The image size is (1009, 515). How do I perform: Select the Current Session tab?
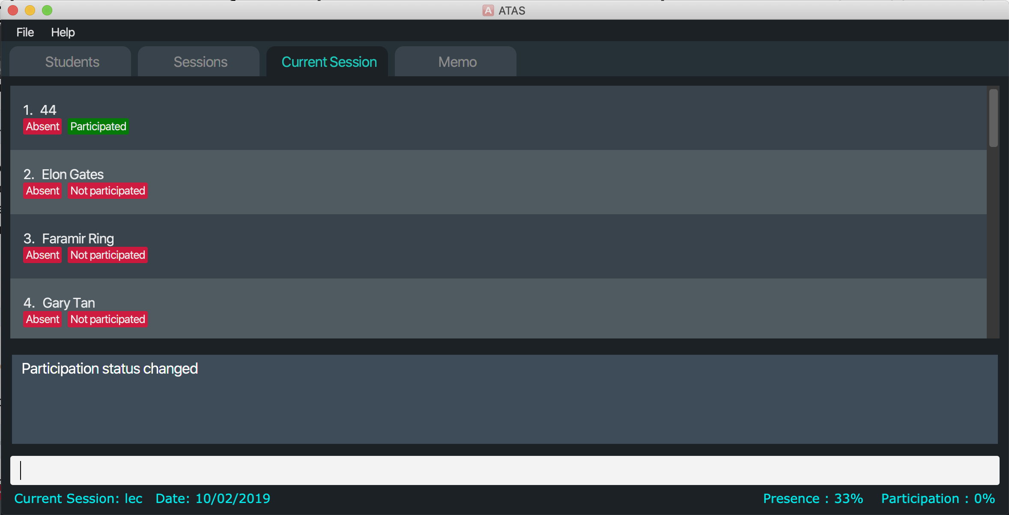[328, 62]
